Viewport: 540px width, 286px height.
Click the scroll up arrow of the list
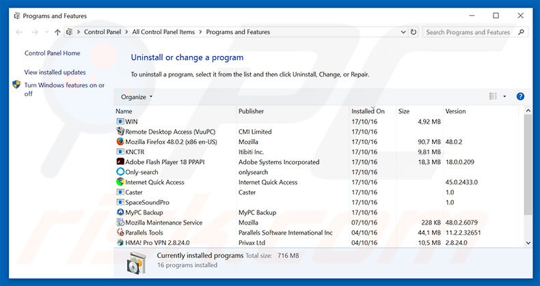(528, 111)
